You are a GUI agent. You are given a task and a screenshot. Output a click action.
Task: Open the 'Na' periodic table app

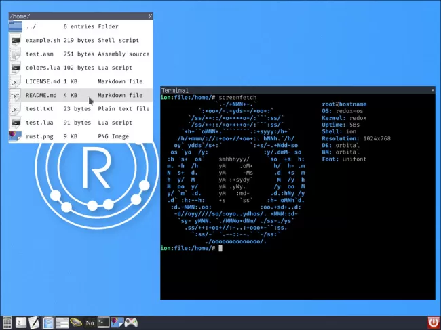click(90, 323)
